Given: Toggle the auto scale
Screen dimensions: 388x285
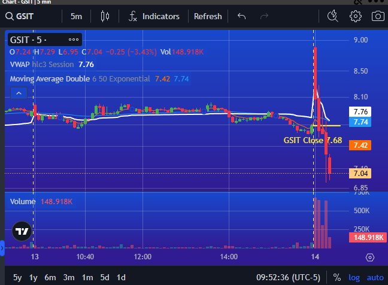Looking at the screenshot, I should click(x=375, y=278).
